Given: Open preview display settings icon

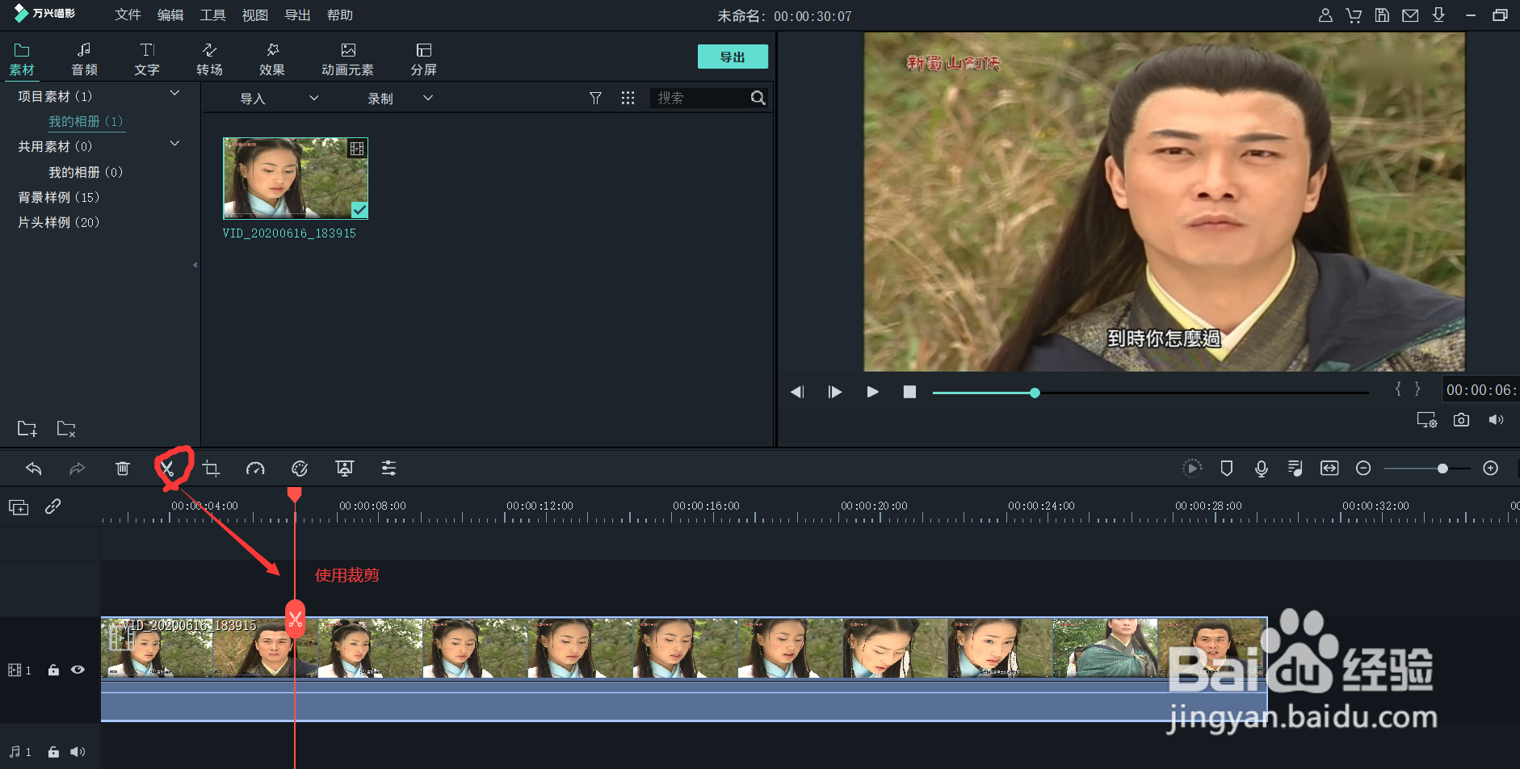Looking at the screenshot, I should [x=1427, y=420].
